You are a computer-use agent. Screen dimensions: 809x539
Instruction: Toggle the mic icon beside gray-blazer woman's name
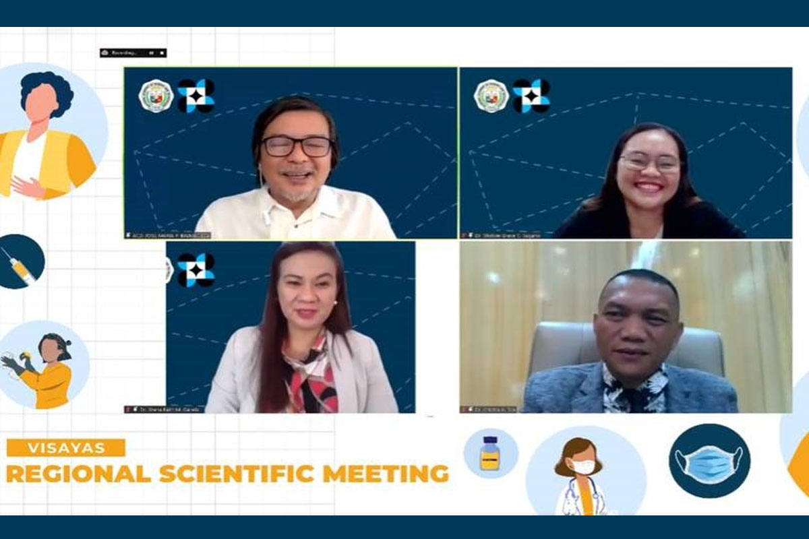(128, 410)
